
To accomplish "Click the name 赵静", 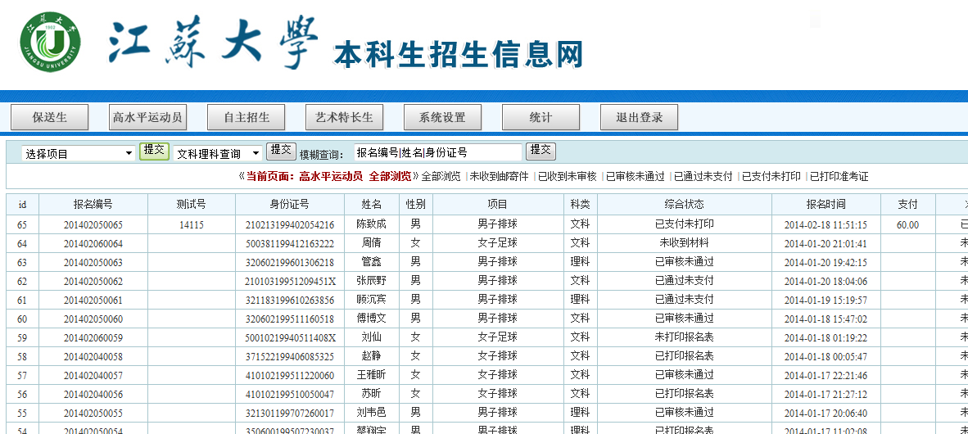I will pos(371,356).
